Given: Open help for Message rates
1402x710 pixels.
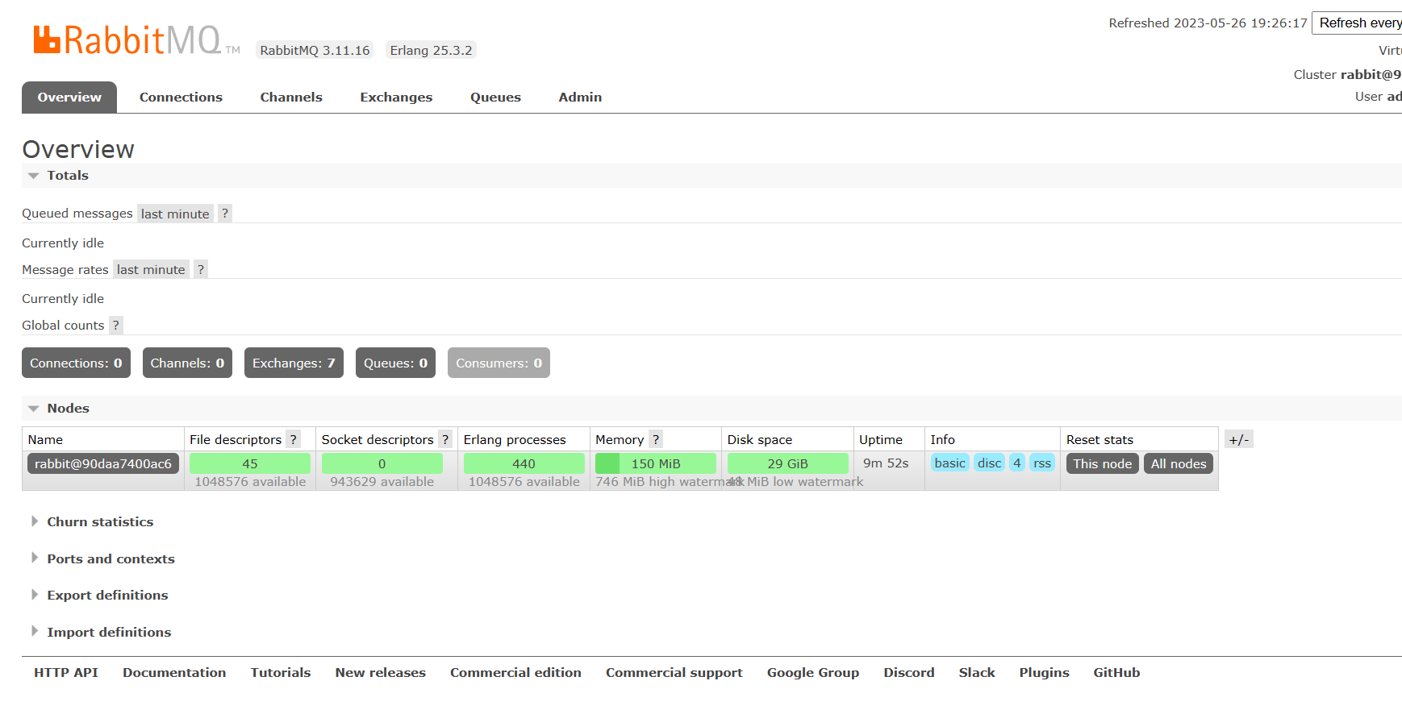Looking at the screenshot, I should pos(201,269).
